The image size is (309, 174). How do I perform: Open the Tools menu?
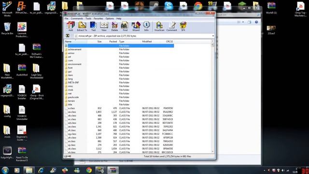pyautogui.click(x=88, y=18)
